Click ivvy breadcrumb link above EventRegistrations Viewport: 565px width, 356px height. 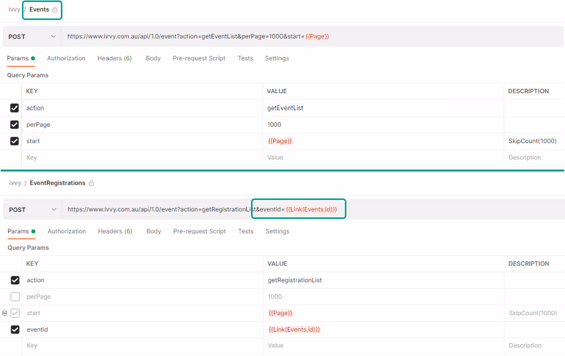click(x=15, y=183)
